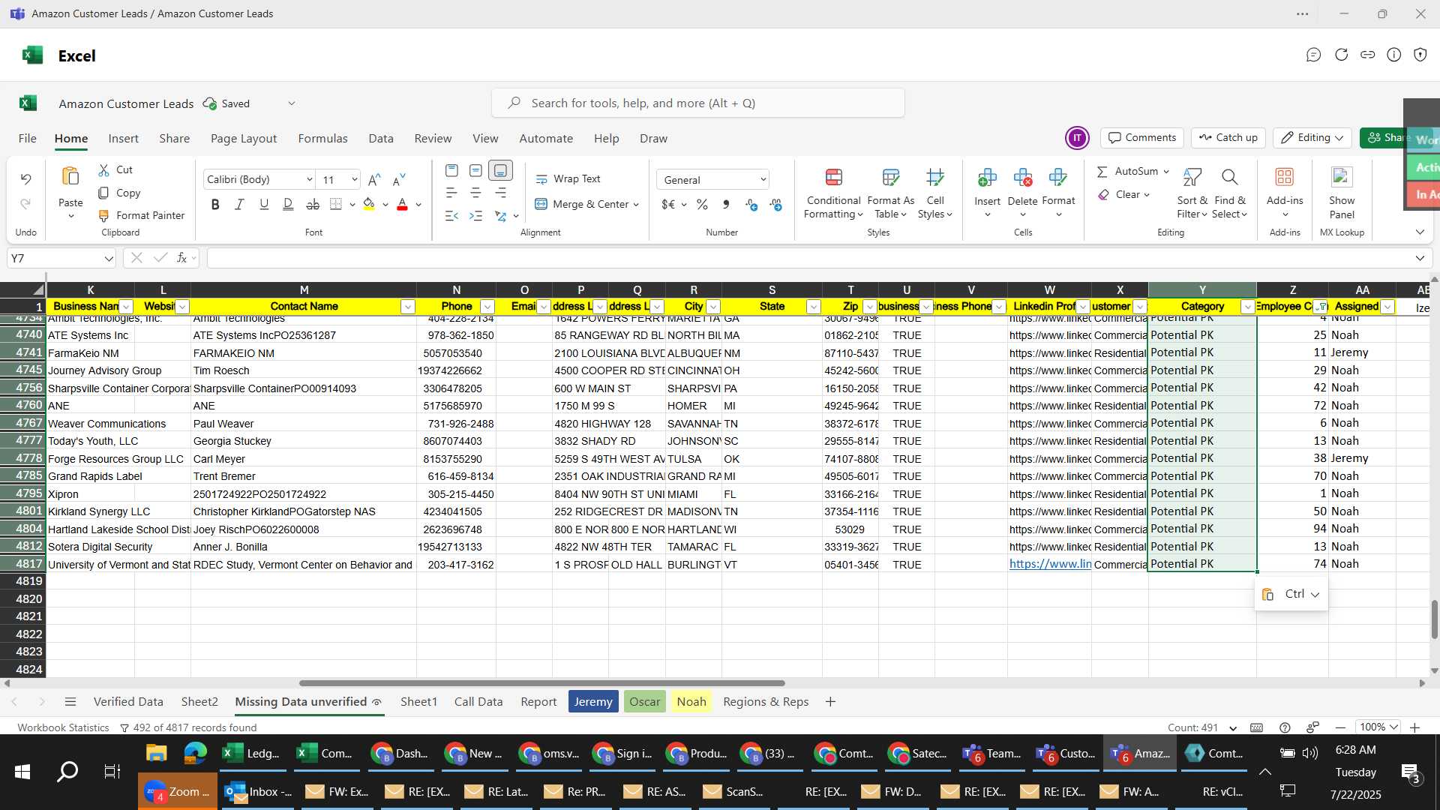Click the comma style icon
Viewport: 1440px width, 810px height.
coord(725,204)
